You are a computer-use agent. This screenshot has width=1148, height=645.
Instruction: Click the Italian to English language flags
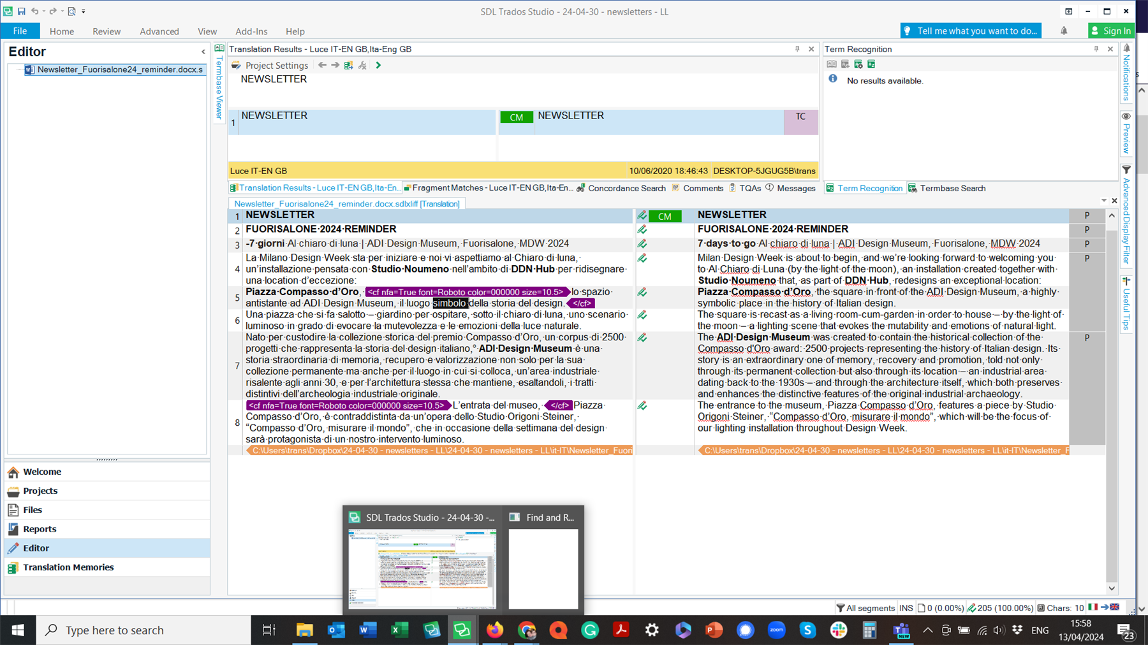(1104, 607)
